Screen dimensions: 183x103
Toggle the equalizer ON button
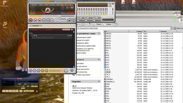pyautogui.click(x=110, y=4)
